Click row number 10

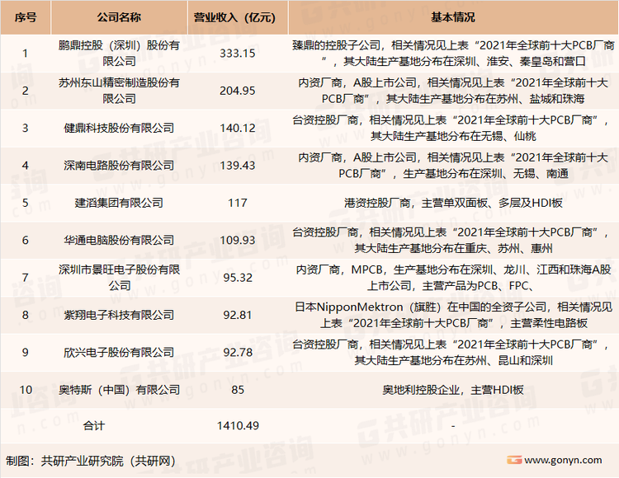tap(26, 390)
